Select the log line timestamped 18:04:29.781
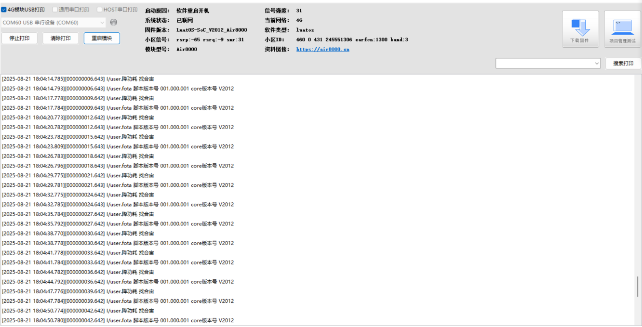The image size is (642, 327). coord(118,185)
